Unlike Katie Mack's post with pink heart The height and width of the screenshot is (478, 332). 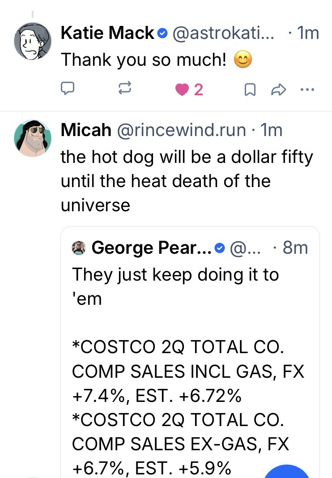click(183, 90)
